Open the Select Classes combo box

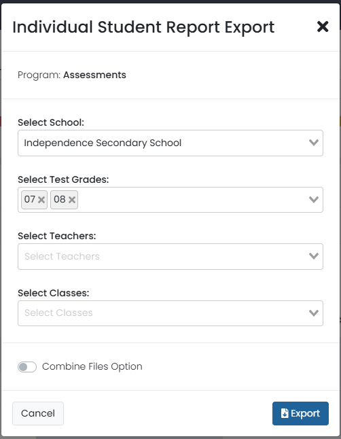click(170, 313)
